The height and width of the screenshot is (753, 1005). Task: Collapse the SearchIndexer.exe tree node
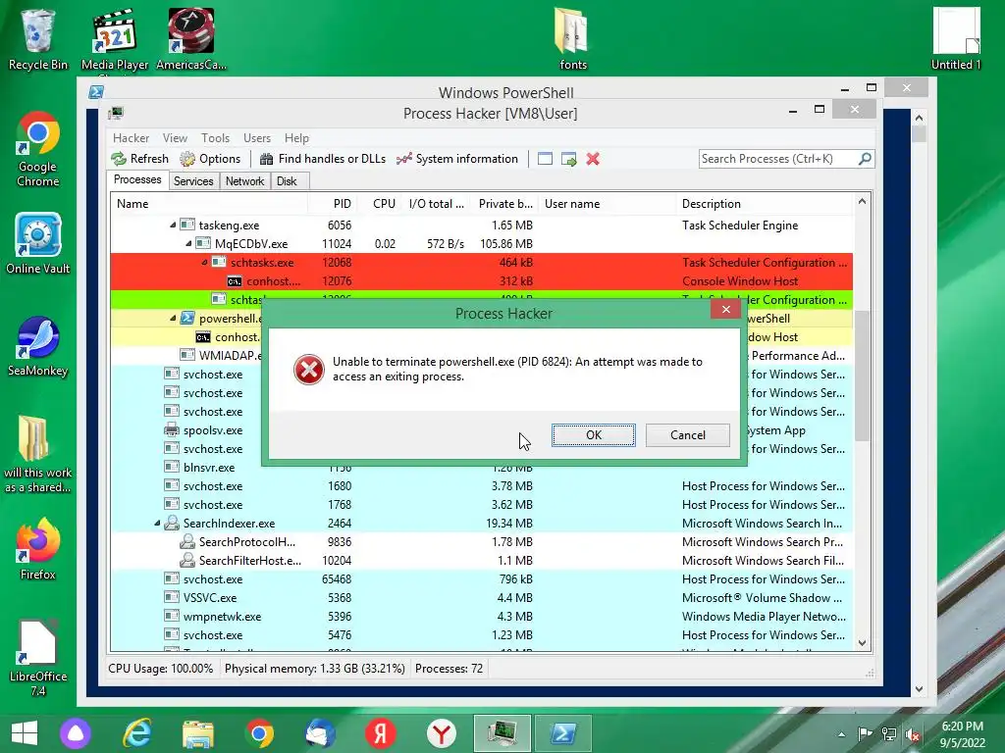click(x=157, y=524)
